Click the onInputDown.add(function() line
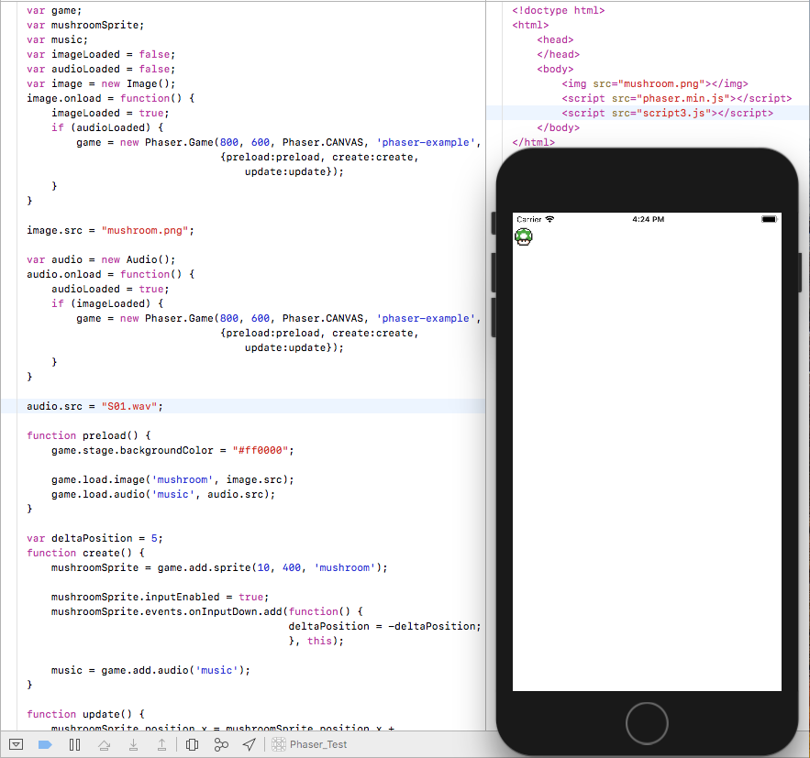 coord(207,611)
